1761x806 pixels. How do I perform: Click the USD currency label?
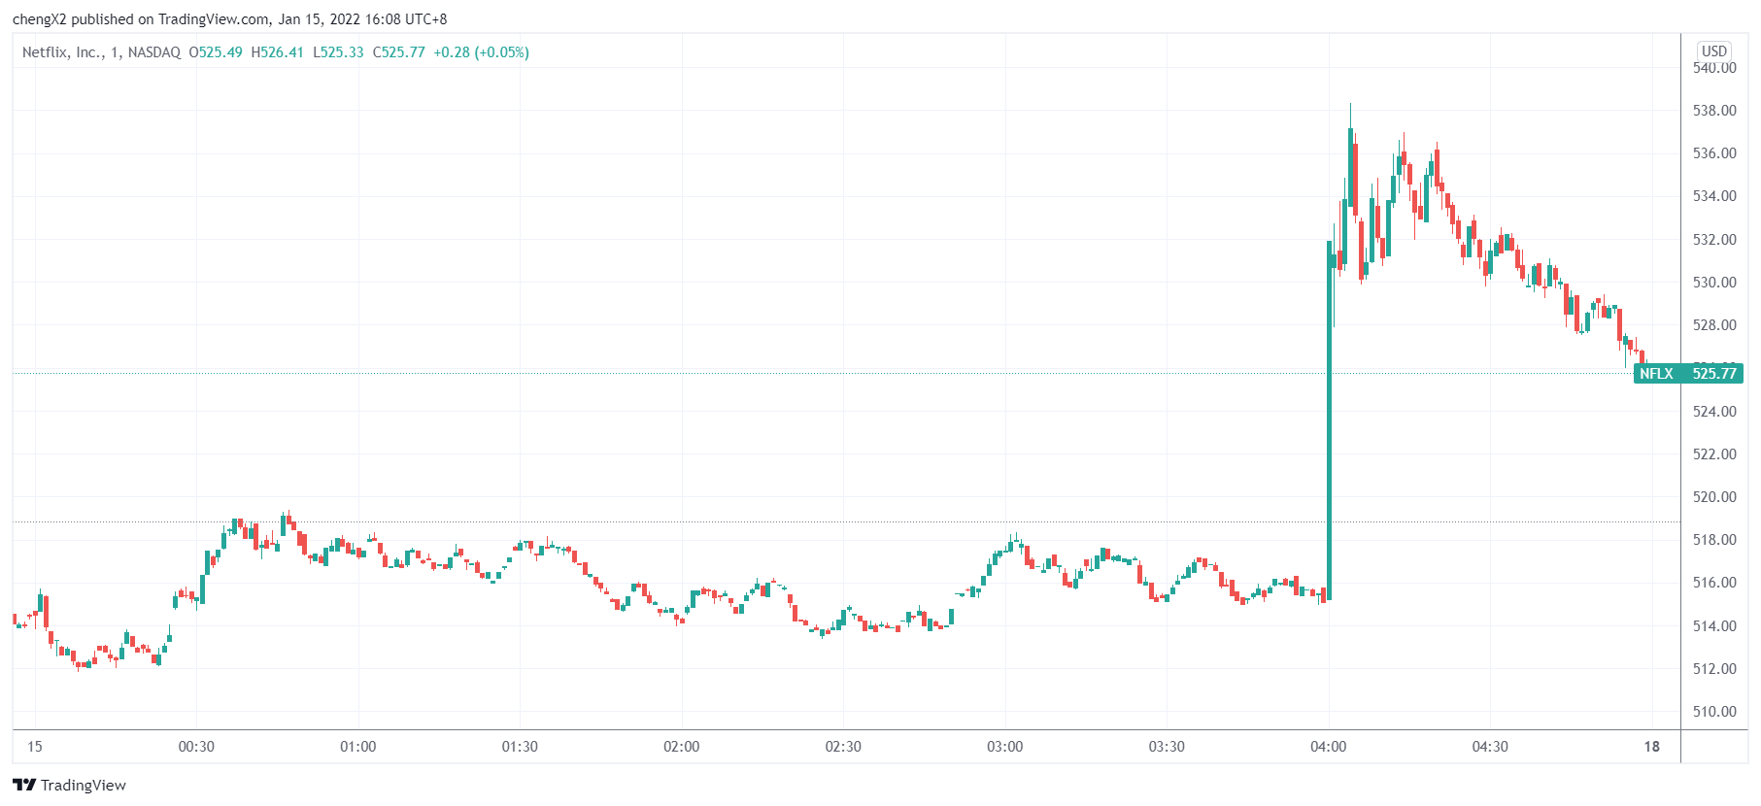(x=1713, y=51)
